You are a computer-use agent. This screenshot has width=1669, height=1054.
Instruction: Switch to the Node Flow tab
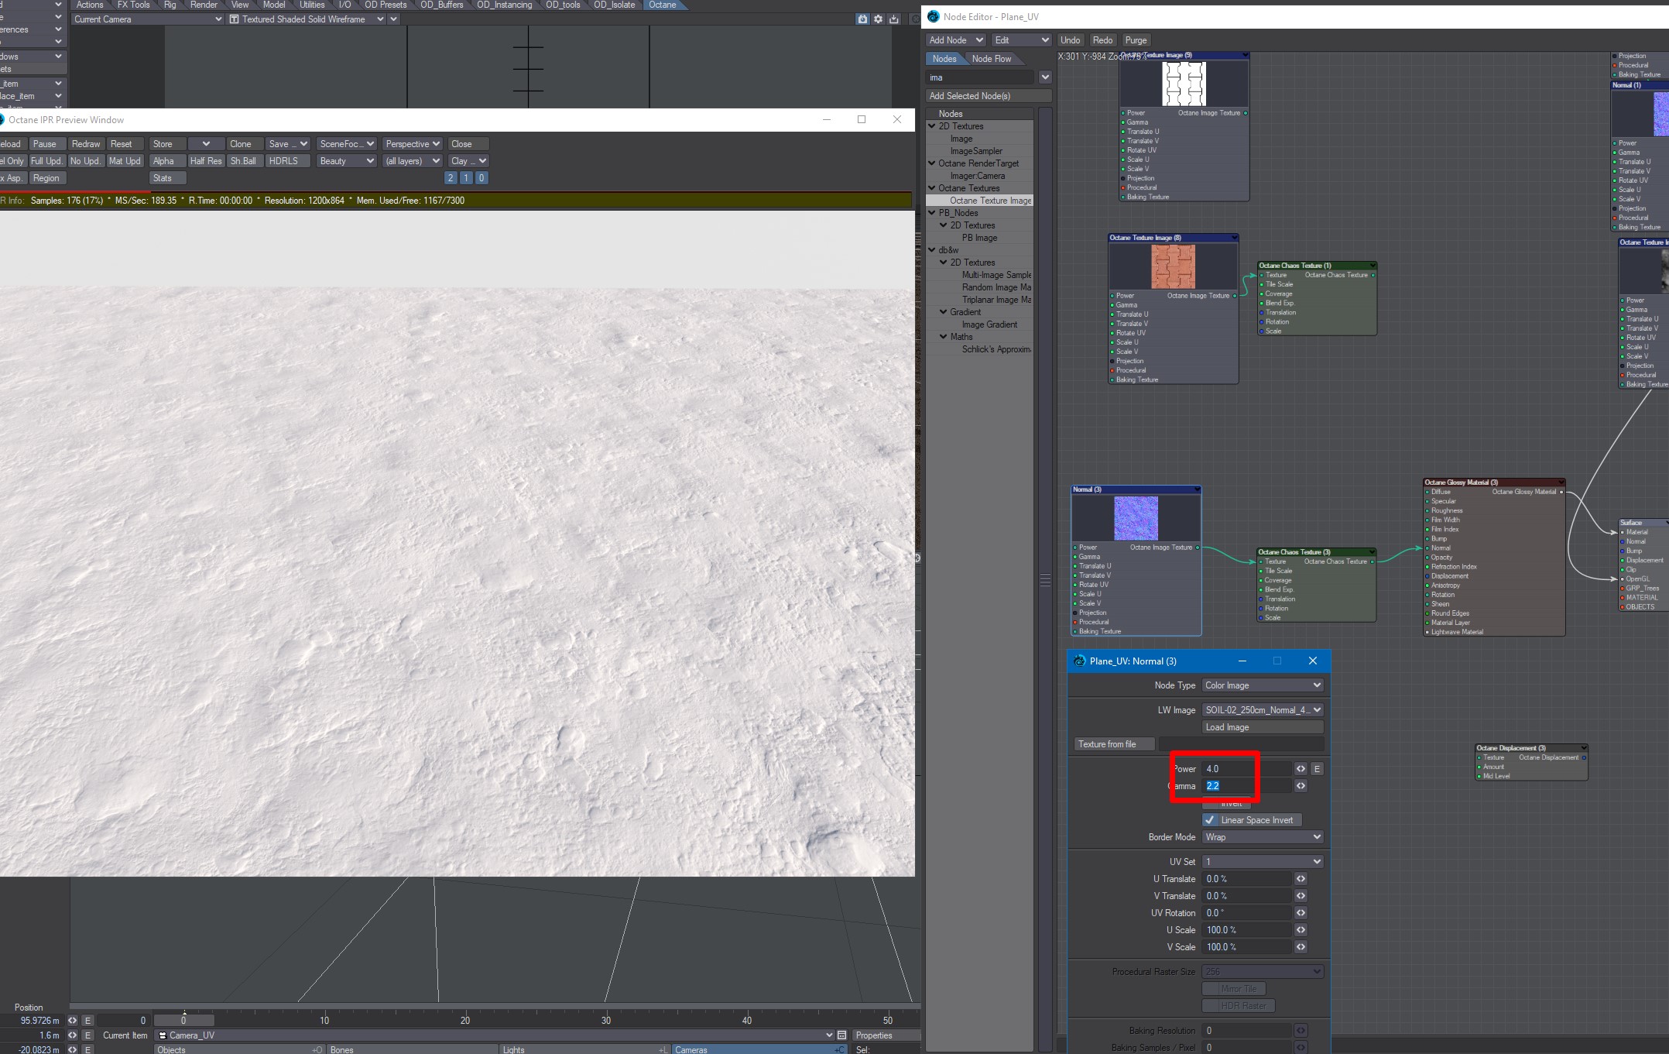pos(991,59)
